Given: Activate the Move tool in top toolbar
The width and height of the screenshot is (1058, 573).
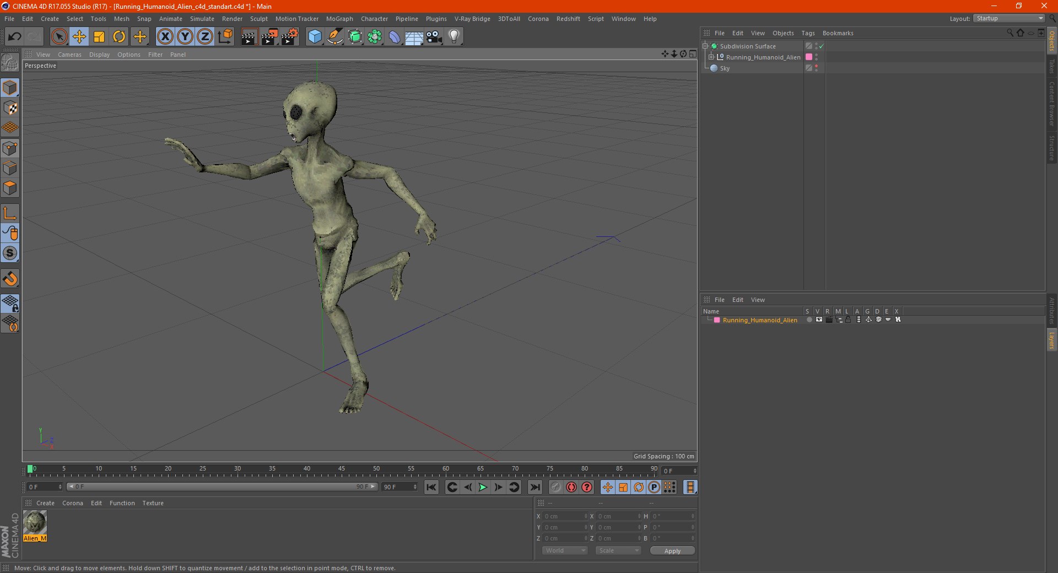Looking at the screenshot, I should [79, 37].
